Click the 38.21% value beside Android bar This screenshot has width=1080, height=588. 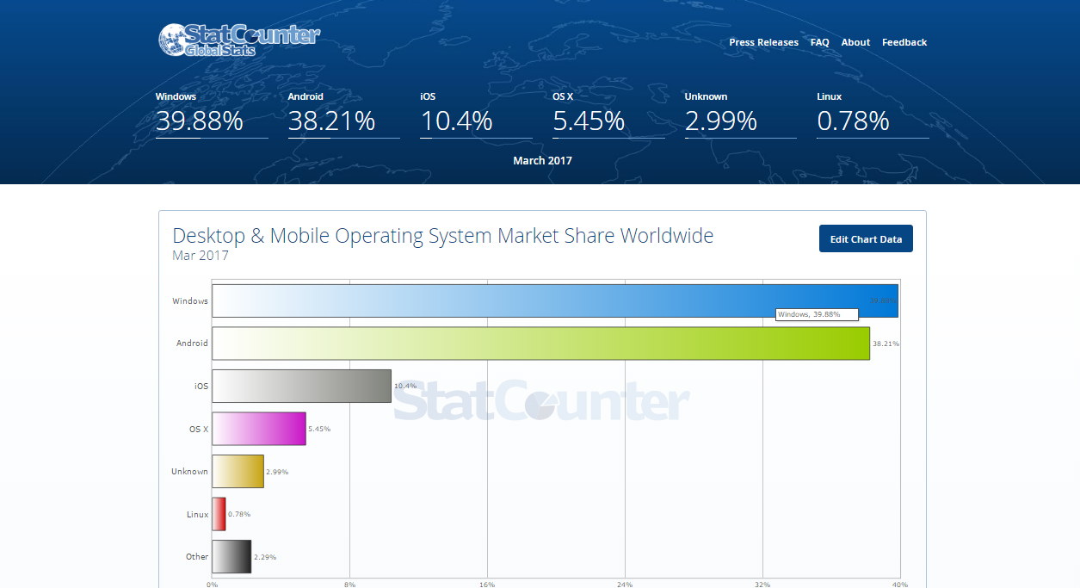[886, 344]
